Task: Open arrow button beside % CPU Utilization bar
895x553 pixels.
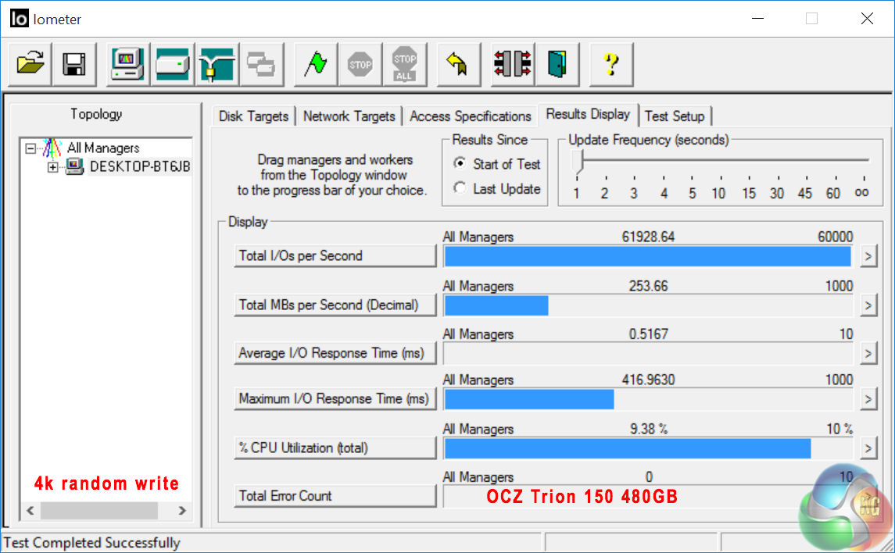Action: [x=868, y=448]
